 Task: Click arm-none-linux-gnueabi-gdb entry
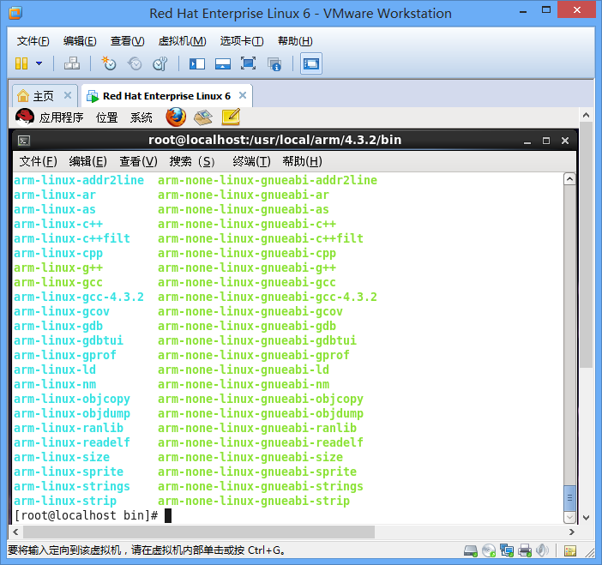tap(247, 327)
